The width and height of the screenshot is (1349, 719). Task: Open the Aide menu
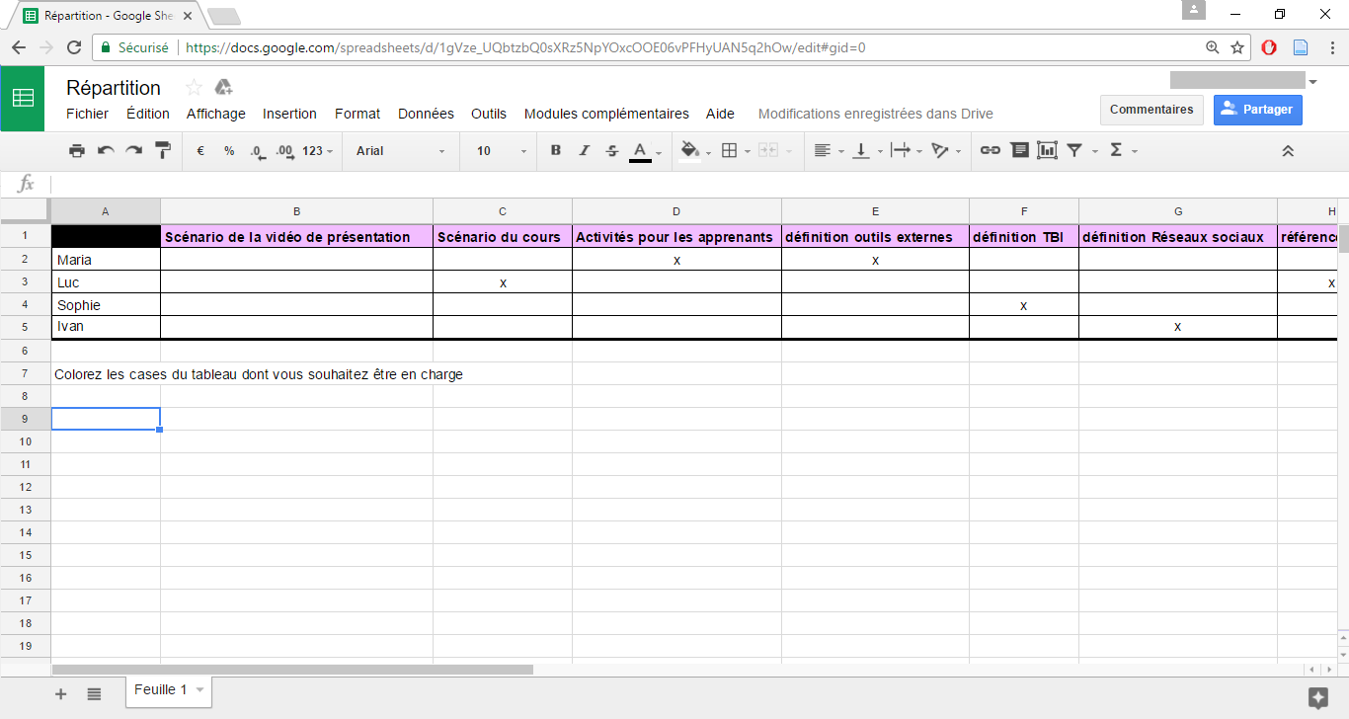pyautogui.click(x=720, y=114)
